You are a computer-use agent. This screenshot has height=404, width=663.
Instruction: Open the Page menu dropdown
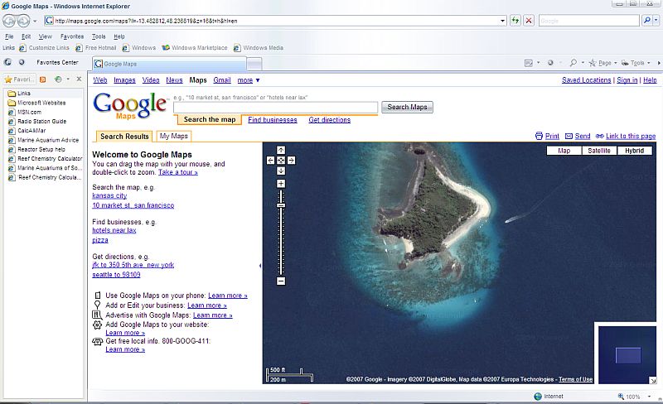(x=607, y=63)
